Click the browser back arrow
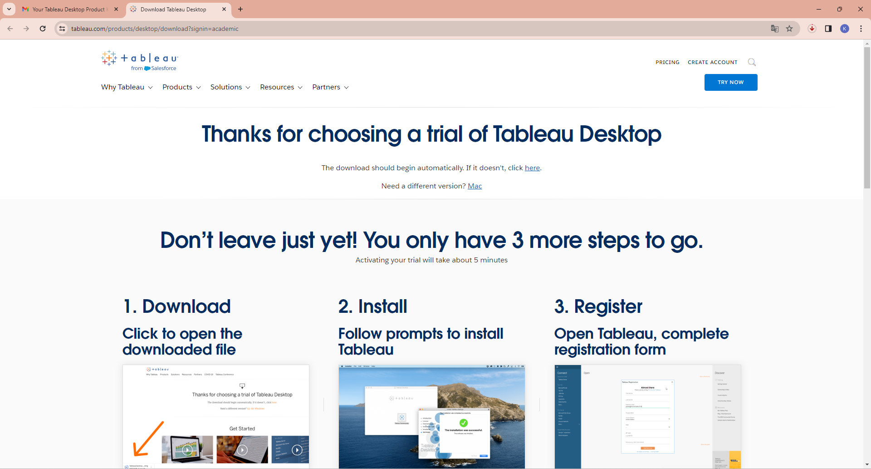 point(10,29)
